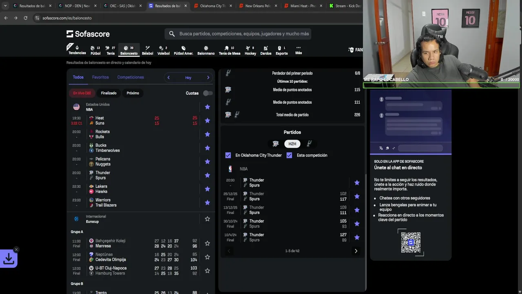The height and width of the screenshot is (294, 522).
Task: Open the Sofascore home logo
Action: [x=88, y=34]
